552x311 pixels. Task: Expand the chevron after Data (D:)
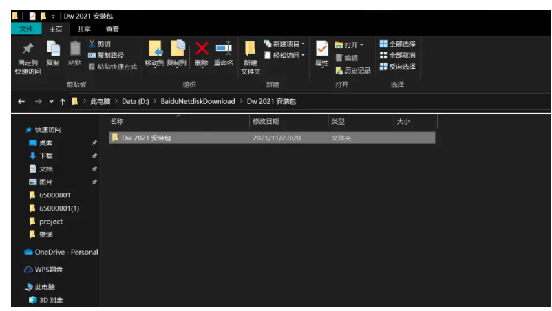pos(155,101)
